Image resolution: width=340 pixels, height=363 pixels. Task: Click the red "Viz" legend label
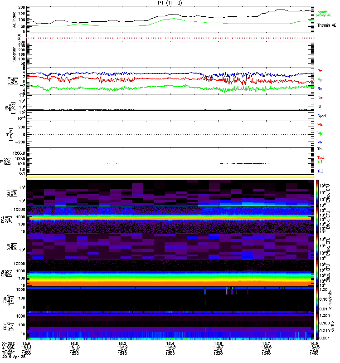(320, 124)
